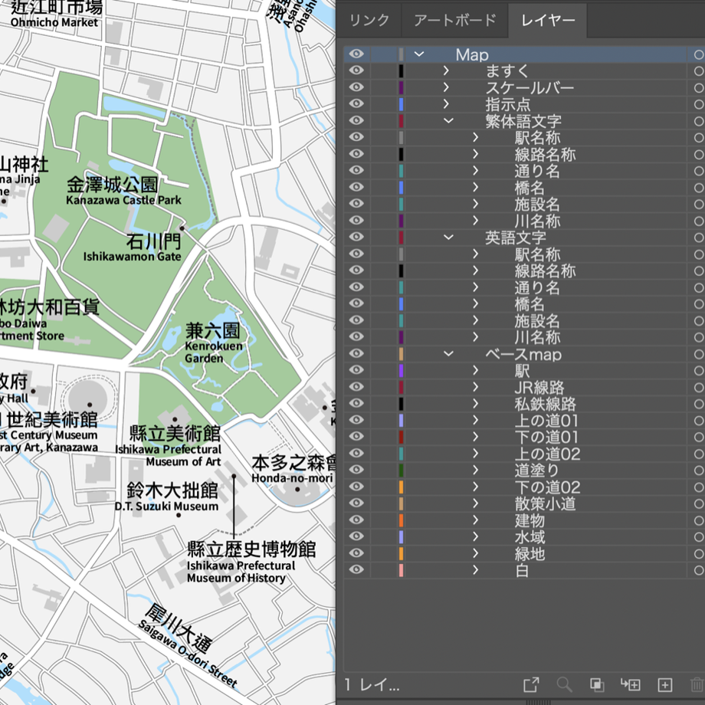Hide the 緑地 layer
This screenshot has height=705, width=705.
(356, 553)
